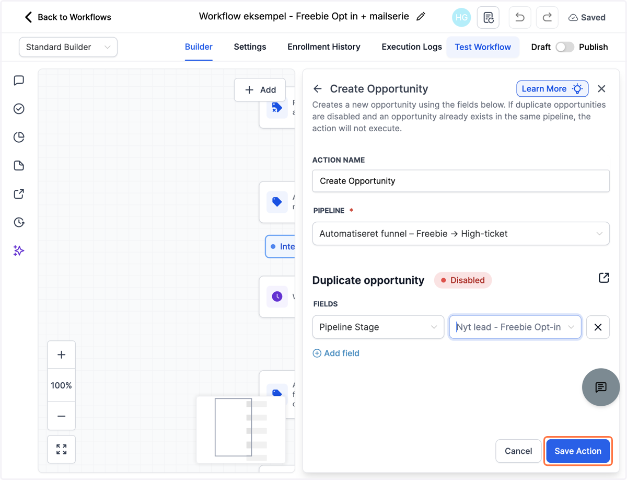Close the Create Opportunity panel
The width and height of the screenshot is (627, 480).
(x=601, y=88)
